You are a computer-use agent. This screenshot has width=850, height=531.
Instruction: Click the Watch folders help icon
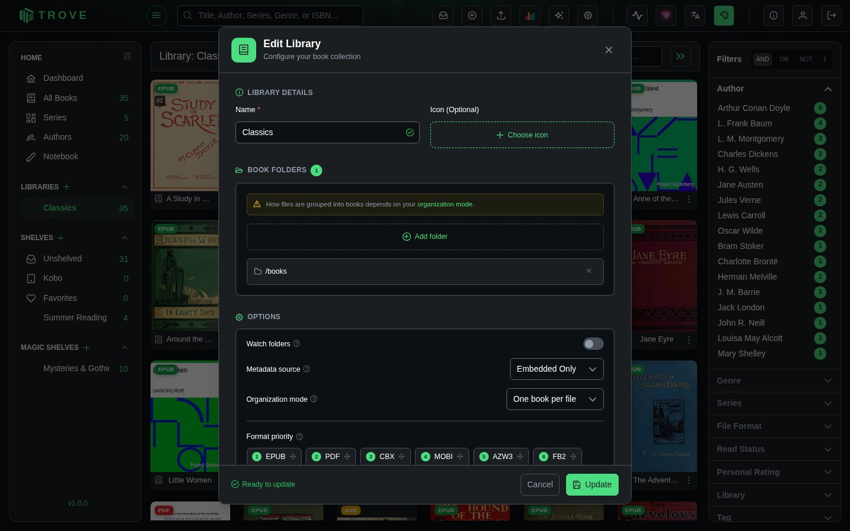pos(297,343)
